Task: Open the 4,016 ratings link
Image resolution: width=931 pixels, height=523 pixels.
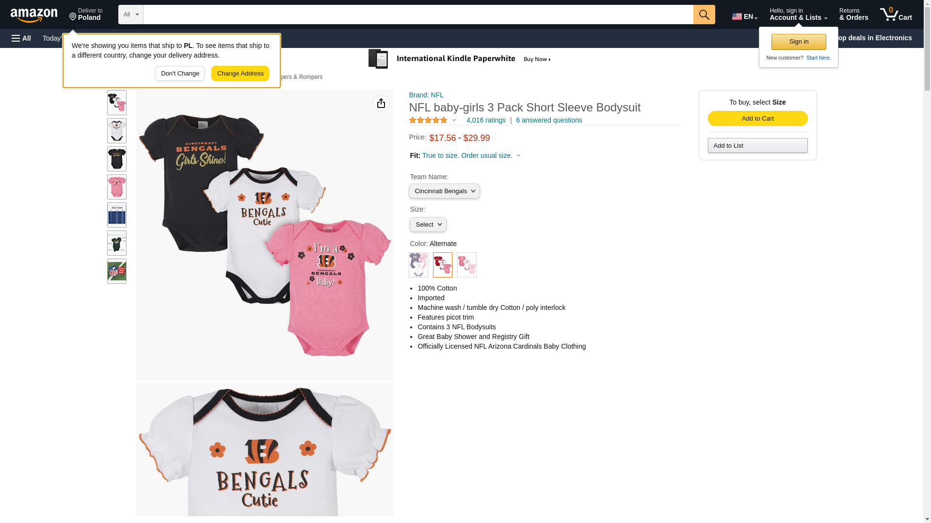Action: tap(485, 120)
